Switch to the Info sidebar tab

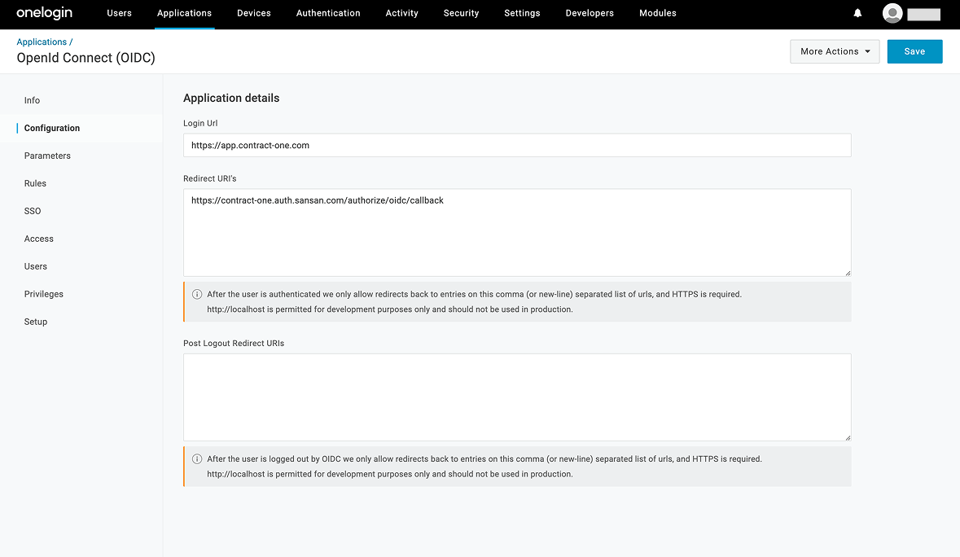coord(32,100)
